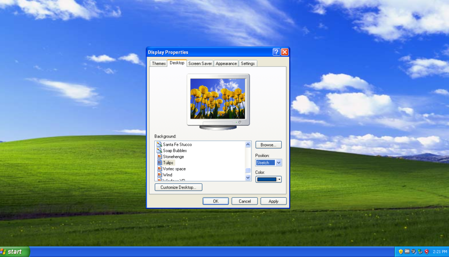Click the Safely Remove Hardware tray icon
The width and height of the screenshot is (449, 257).
(420, 252)
